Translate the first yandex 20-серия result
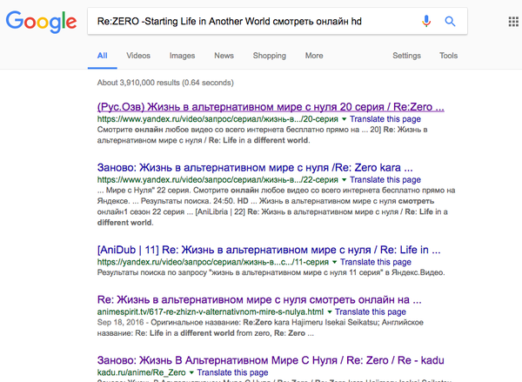 tap(386, 118)
